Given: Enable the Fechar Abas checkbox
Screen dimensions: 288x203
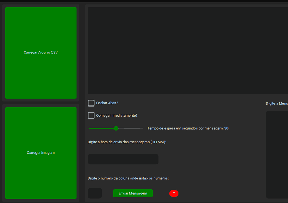Looking at the screenshot, I should (91, 103).
